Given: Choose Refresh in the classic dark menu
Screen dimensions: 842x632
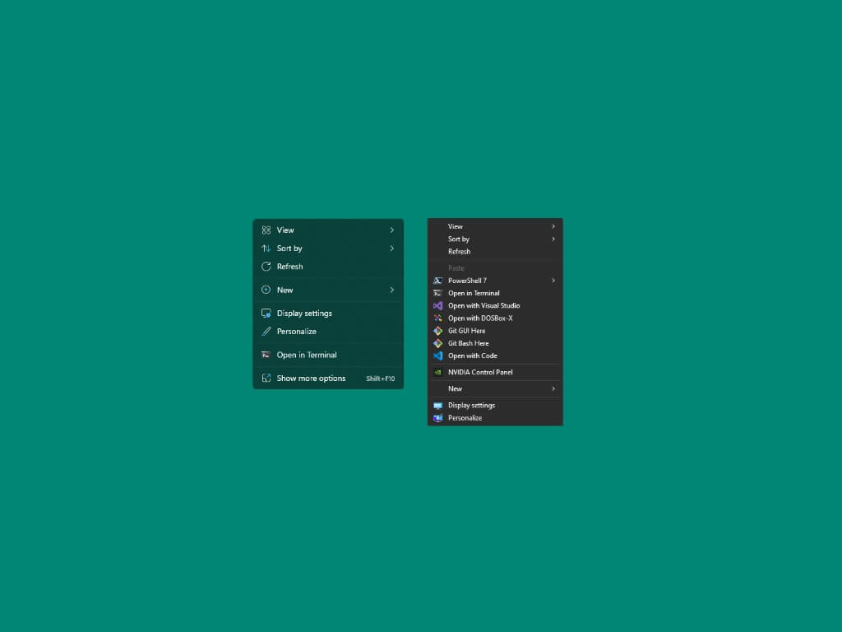Looking at the screenshot, I should pos(494,252).
